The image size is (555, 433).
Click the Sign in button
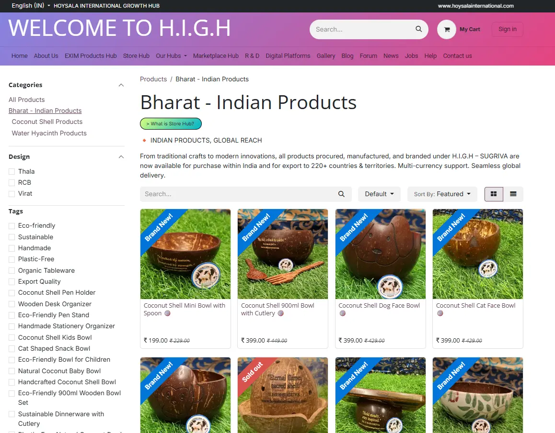click(507, 29)
